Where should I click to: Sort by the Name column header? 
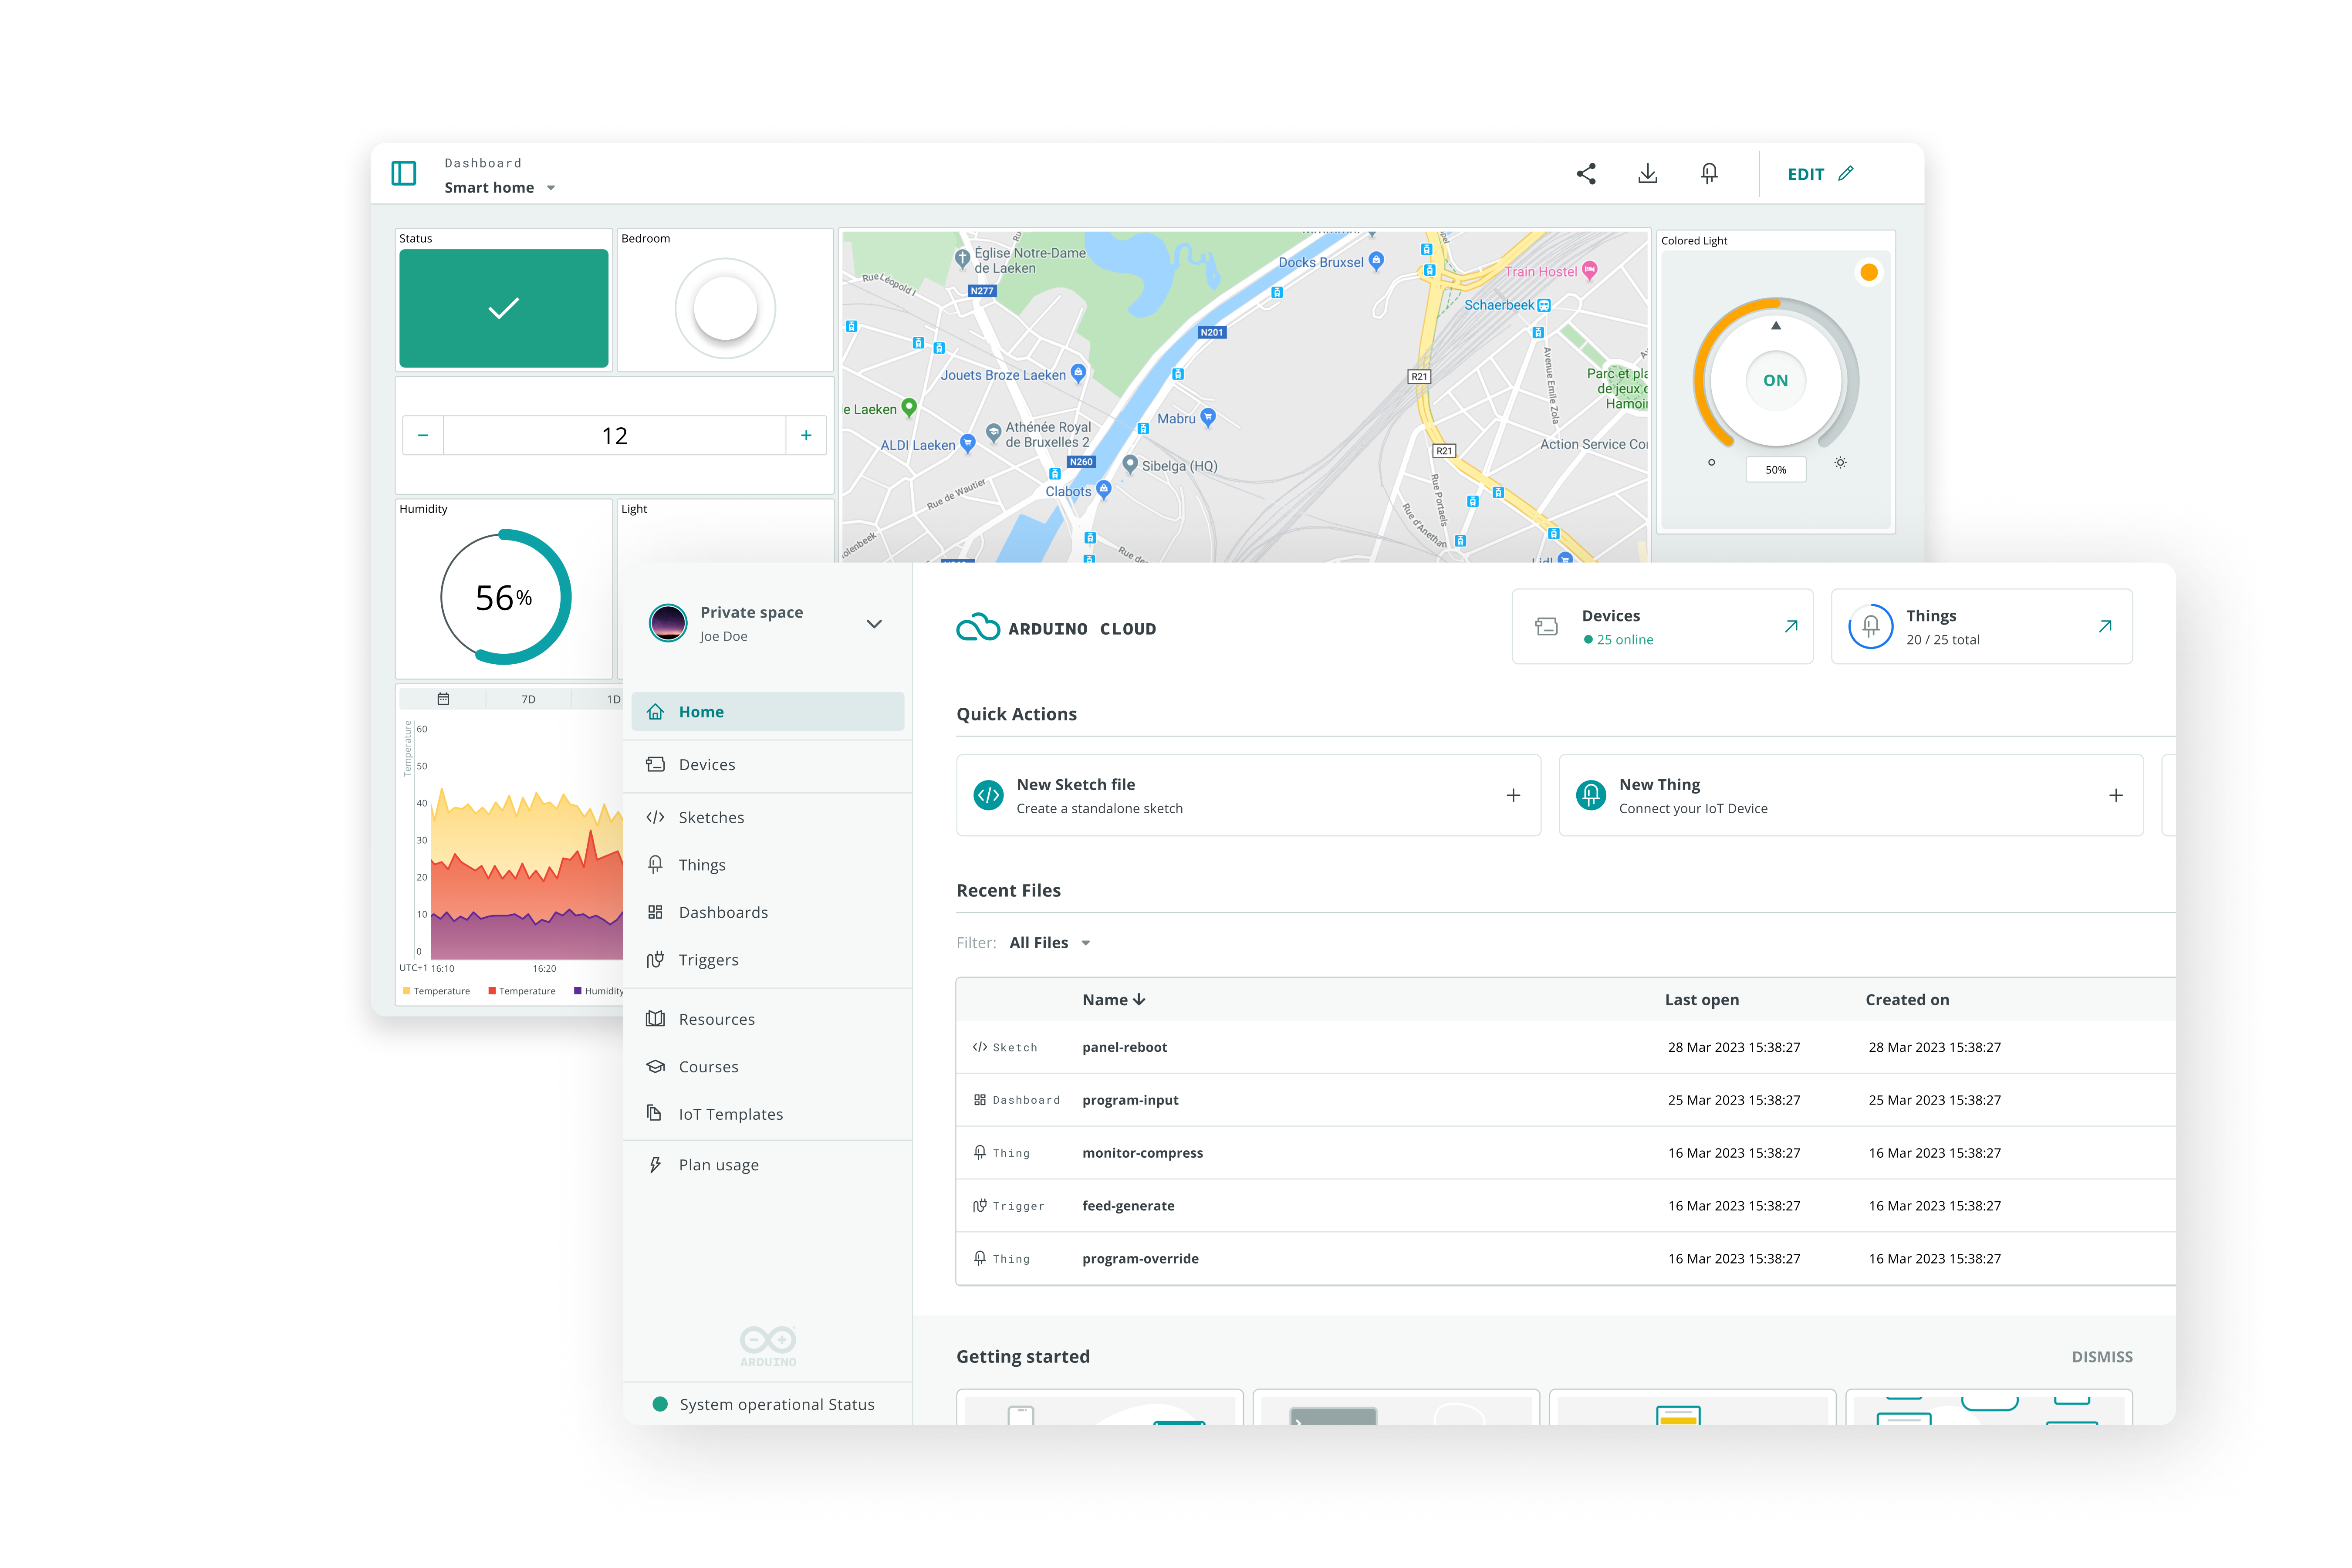[x=1114, y=999]
